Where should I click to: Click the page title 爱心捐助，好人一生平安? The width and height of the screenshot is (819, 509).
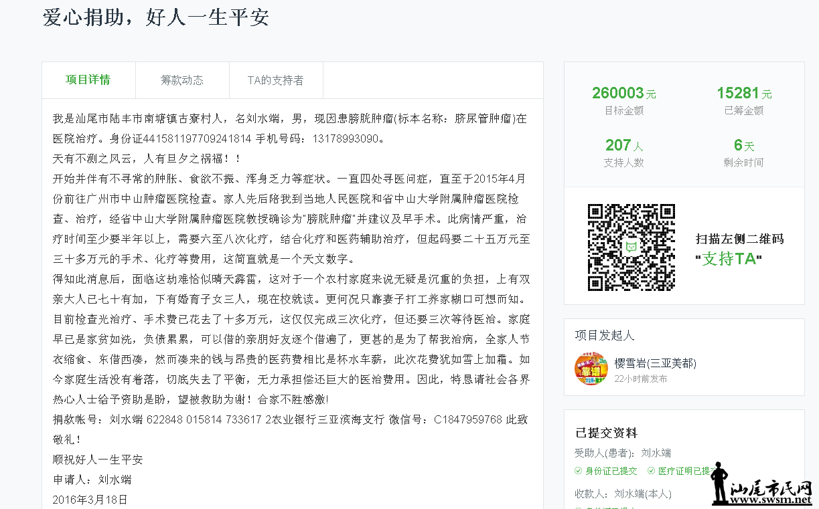coord(155,17)
